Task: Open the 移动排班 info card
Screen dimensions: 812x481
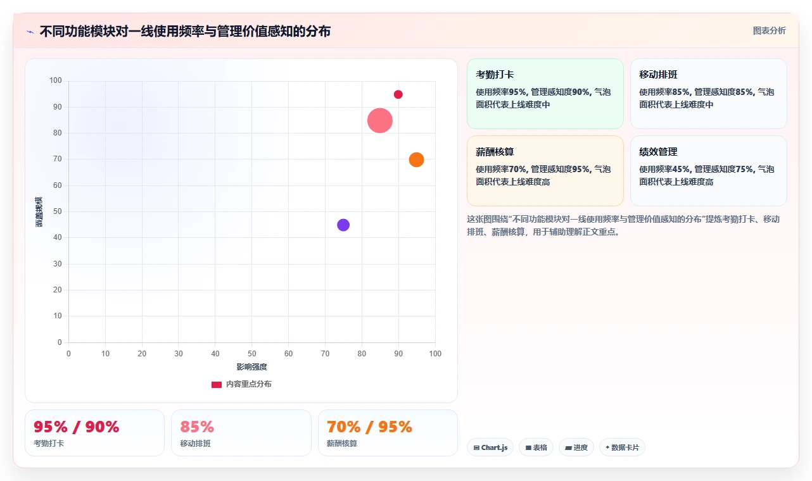Action: [x=709, y=94]
